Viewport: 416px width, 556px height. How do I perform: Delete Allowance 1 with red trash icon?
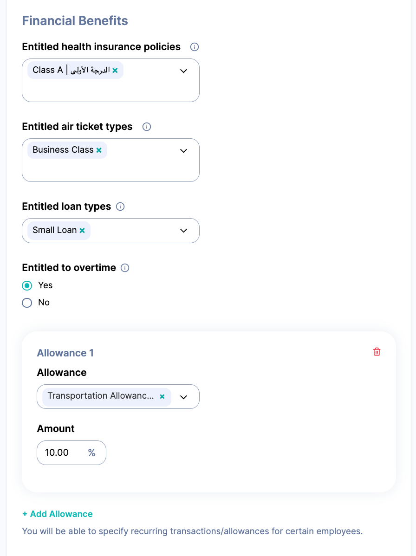tap(377, 352)
